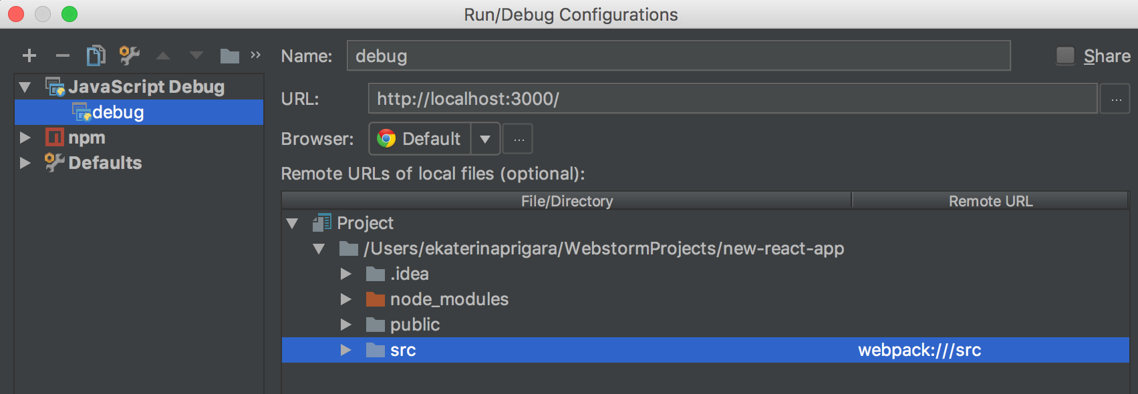This screenshot has width=1138, height=394.
Task: Click the Name input field
Action: (678, 55)
